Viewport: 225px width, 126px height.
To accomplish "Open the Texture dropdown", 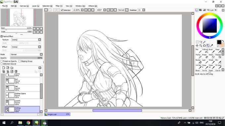I will click(x=40, y=40).
